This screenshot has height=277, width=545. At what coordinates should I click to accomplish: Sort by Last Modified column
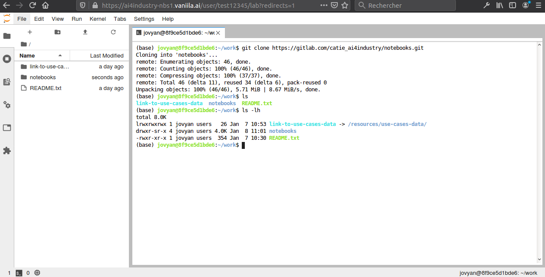click(106, 55)
